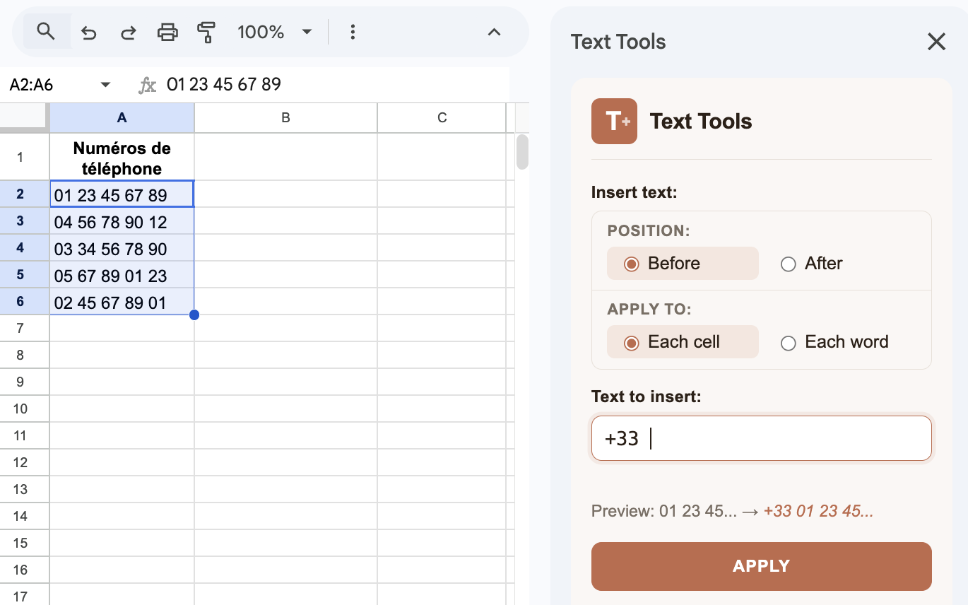Image resolution: width=968 pixels, height=605 pixels.
Task: Click the search icon in the toolbar
Action: coord(45,32)
